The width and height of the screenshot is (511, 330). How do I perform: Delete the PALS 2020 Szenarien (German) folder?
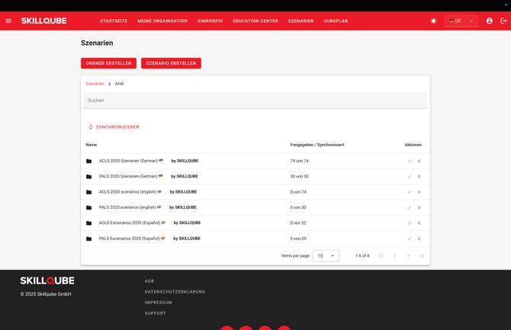point(419,177)
